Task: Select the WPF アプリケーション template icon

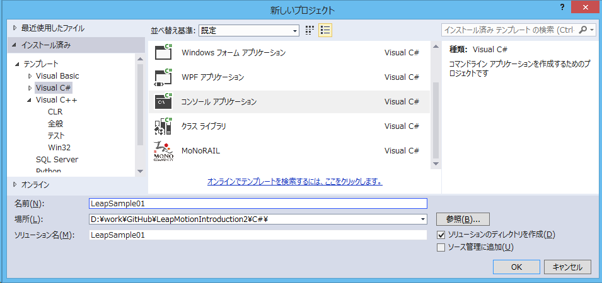Action: point(164,77)
